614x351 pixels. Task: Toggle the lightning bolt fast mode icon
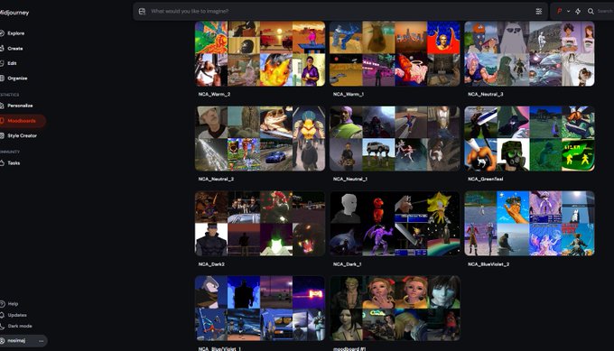[x=578, y=12]
